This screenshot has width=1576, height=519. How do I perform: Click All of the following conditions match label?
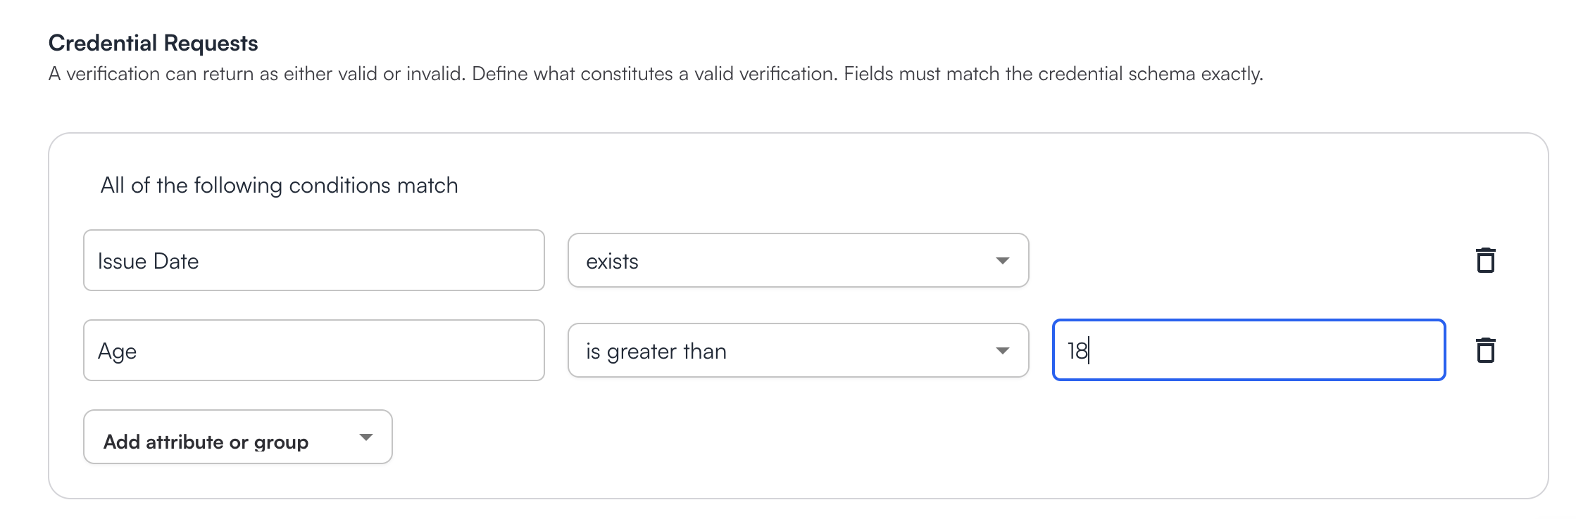click(x=280, y=186)
